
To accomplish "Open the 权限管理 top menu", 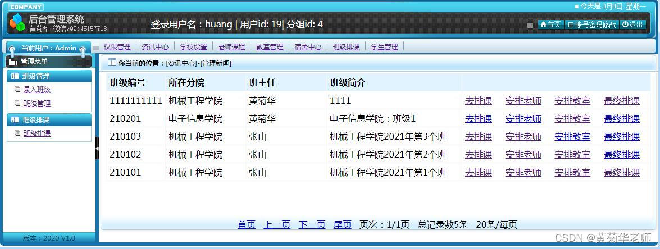I will [117, 47].
